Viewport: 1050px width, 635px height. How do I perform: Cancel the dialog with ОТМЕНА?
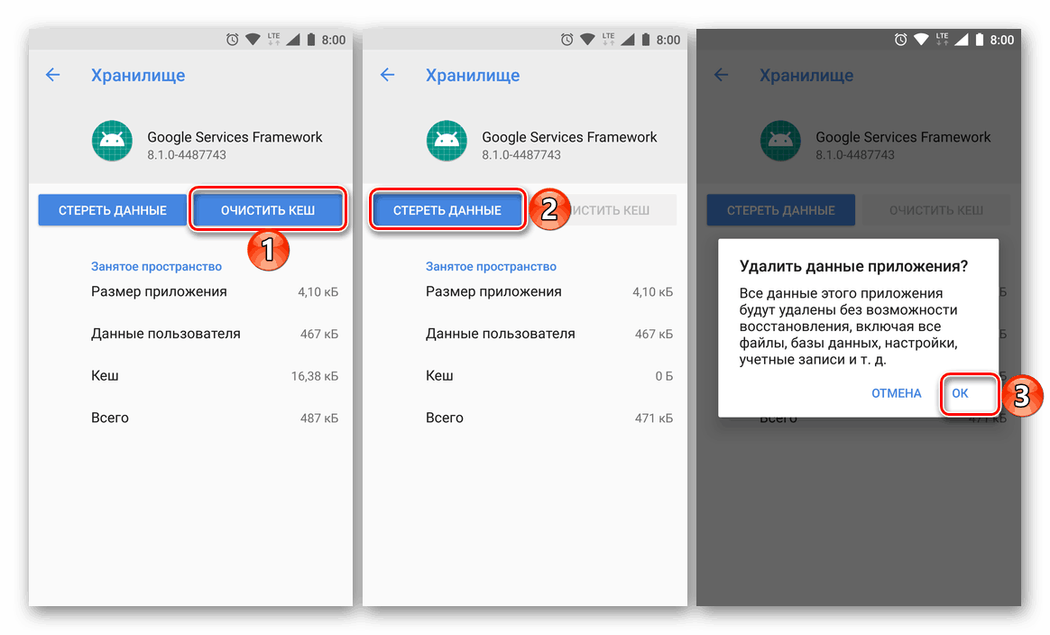[x=896, y=393]
